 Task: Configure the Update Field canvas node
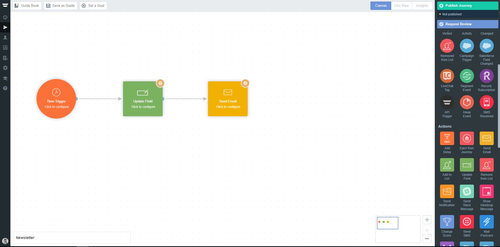[143, 99]
